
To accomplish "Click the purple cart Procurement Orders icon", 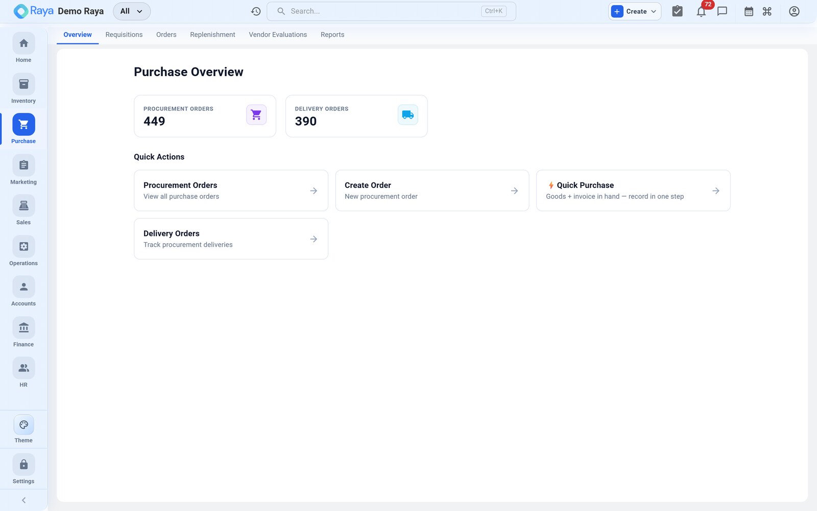I will coord(256,115).
